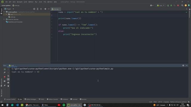Click the inspection green checkmark in editor

coord(186,12)
